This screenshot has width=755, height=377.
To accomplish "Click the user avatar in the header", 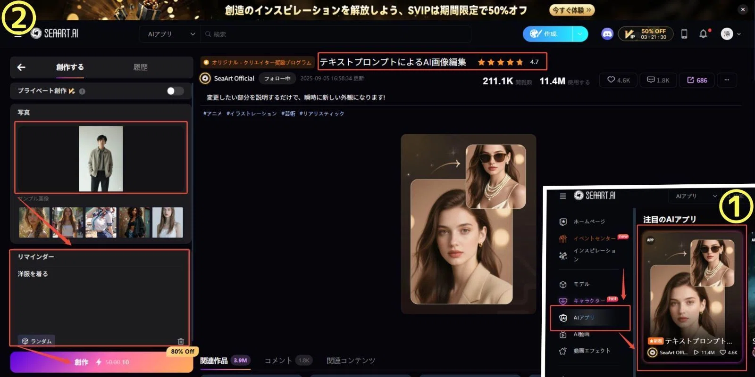I will click(x=727, y=34).
